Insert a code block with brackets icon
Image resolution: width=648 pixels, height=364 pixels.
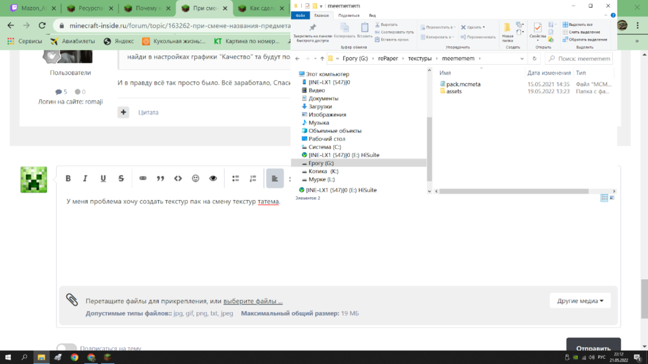tap(178, 179)
